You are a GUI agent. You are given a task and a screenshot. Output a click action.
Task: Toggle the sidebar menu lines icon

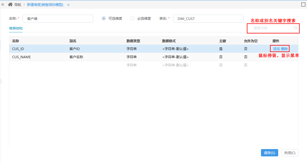(x=3, y=4)
